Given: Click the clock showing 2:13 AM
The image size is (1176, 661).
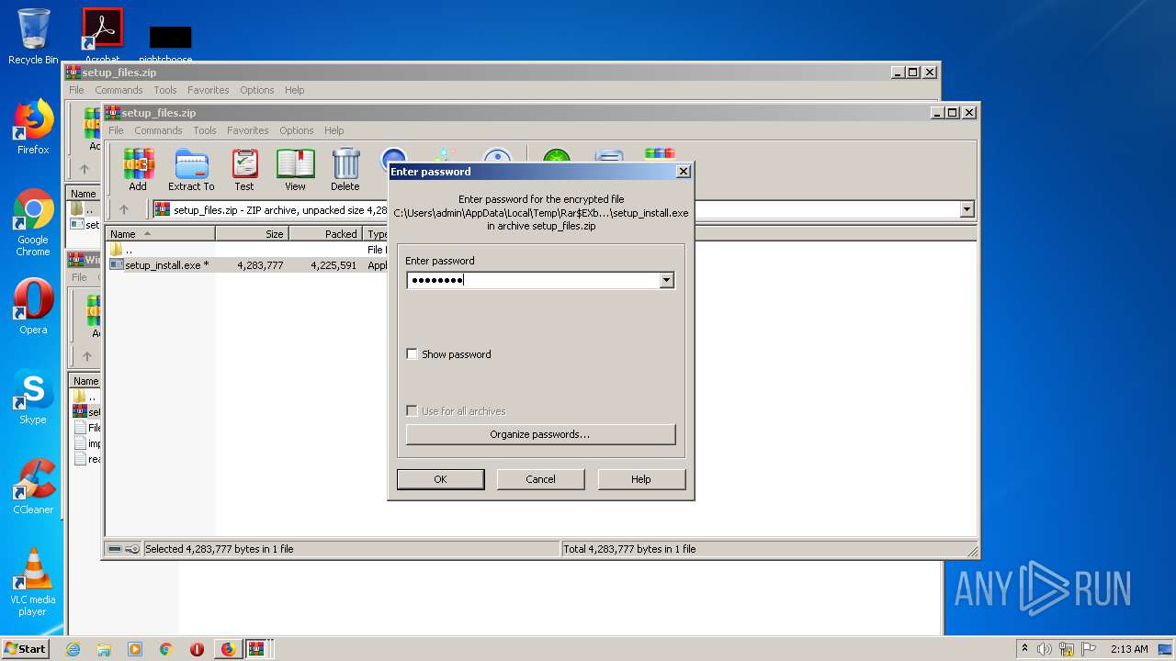Looking at the screenshot, I should coord(1129,649).
